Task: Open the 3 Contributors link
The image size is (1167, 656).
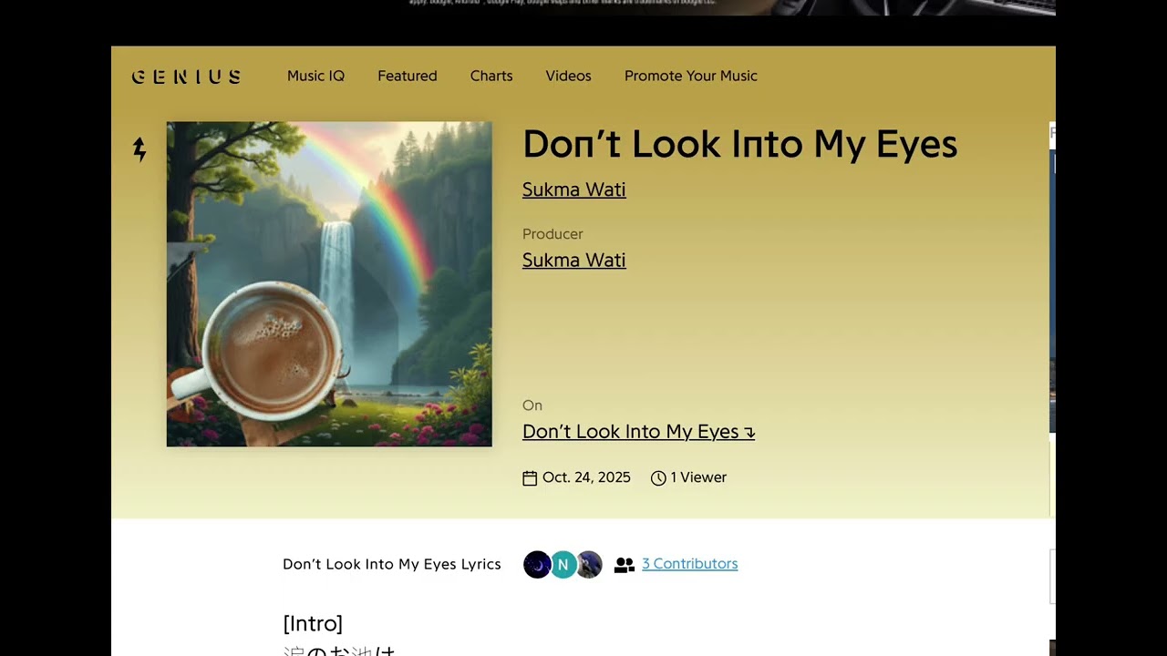Action: 689,564
